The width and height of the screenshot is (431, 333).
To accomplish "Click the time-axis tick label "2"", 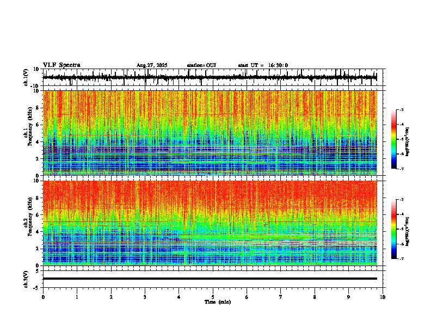I will (111, 297).
